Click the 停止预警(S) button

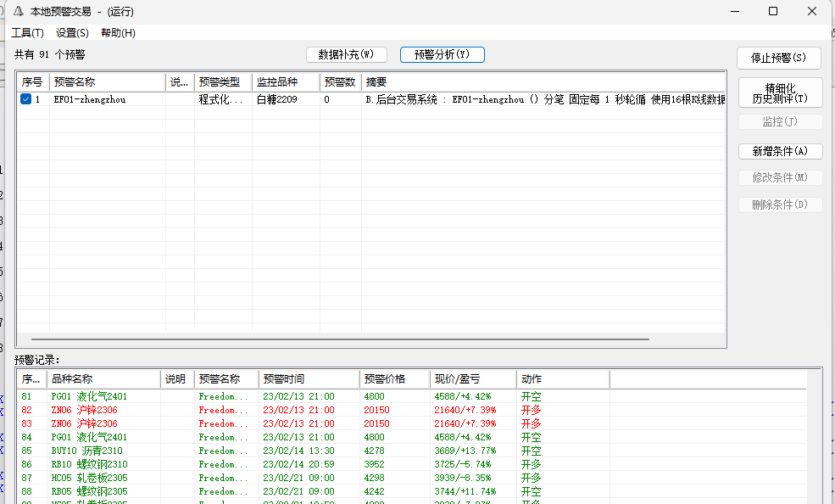click(x=778, y=58)
